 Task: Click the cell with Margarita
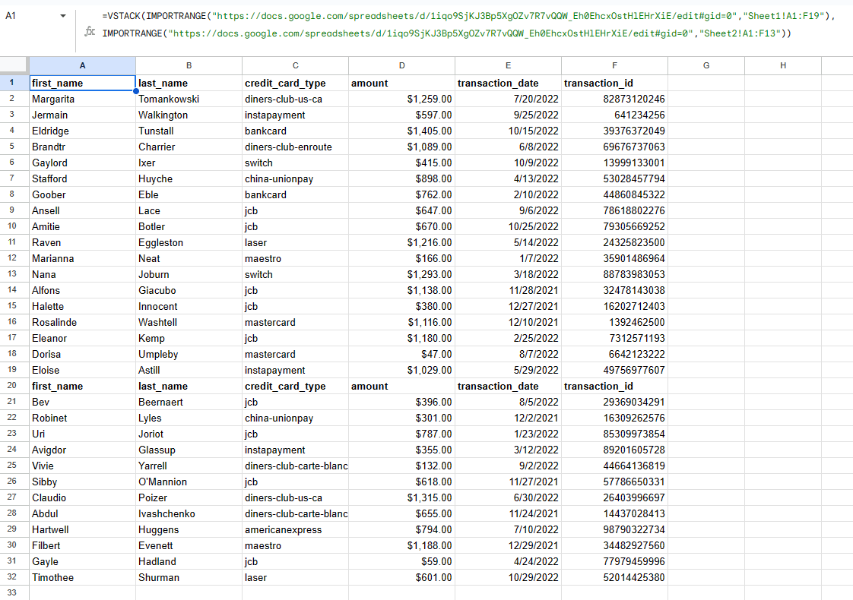82,99
